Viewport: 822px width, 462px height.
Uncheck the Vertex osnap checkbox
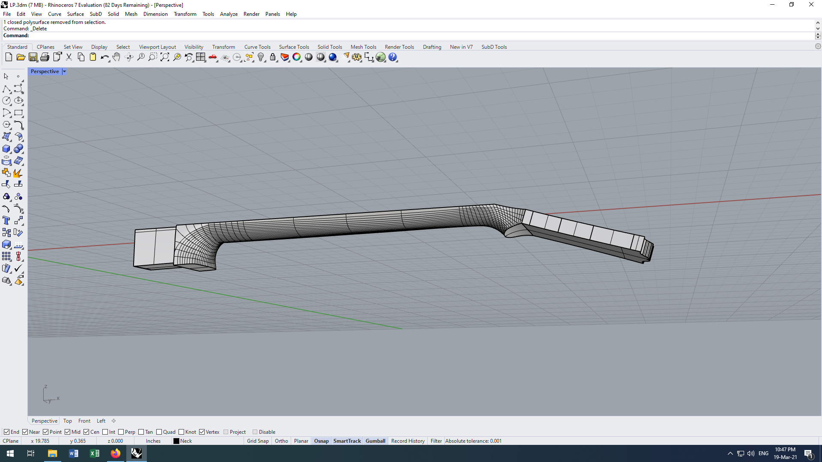tap(202, 432)
